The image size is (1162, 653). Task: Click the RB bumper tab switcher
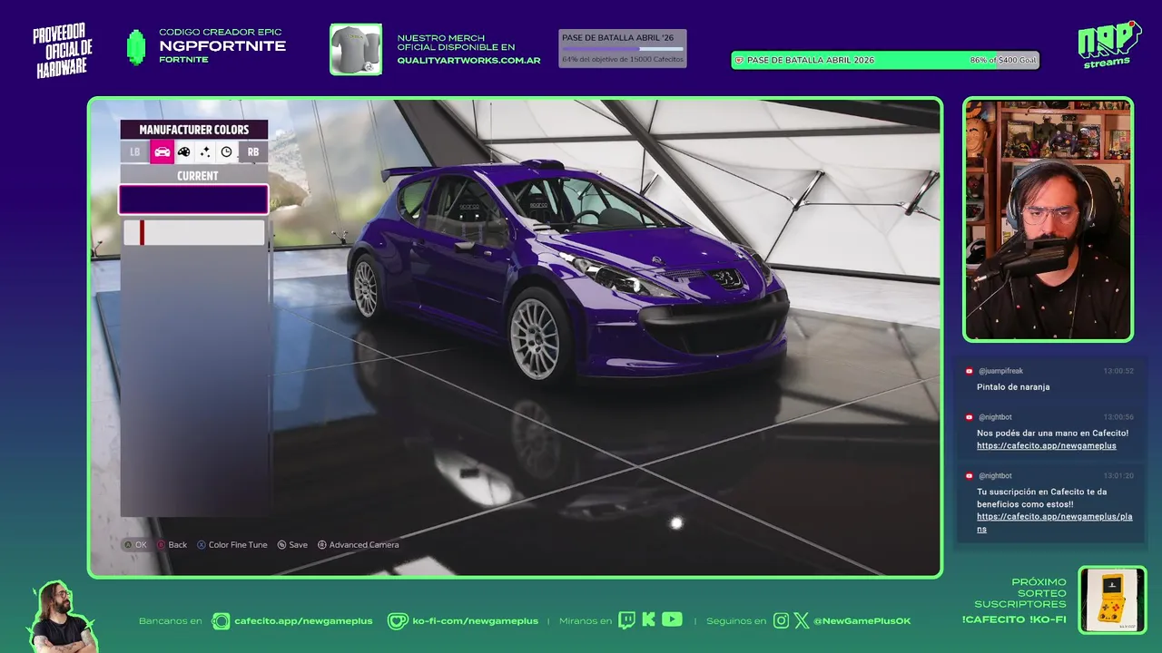point(253,151)
